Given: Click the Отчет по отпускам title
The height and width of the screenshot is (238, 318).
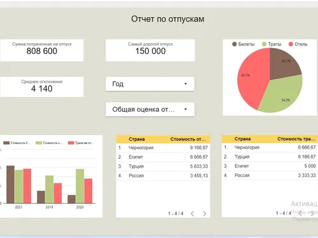Looking at the screenshot, I should tap(168, 19).
